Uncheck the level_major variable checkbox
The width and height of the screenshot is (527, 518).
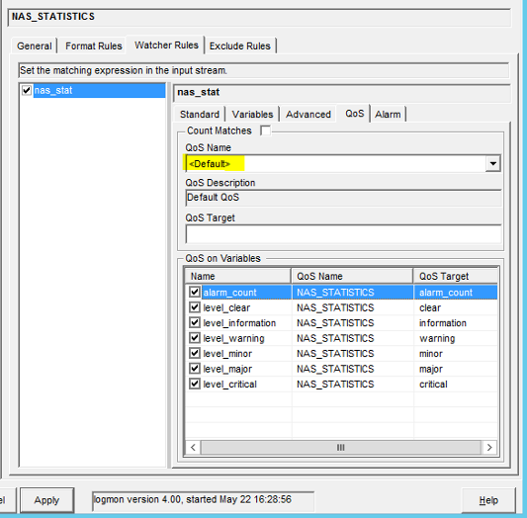click(195, 369)
